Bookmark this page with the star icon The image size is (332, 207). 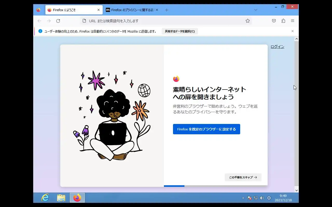pos(248,21)
